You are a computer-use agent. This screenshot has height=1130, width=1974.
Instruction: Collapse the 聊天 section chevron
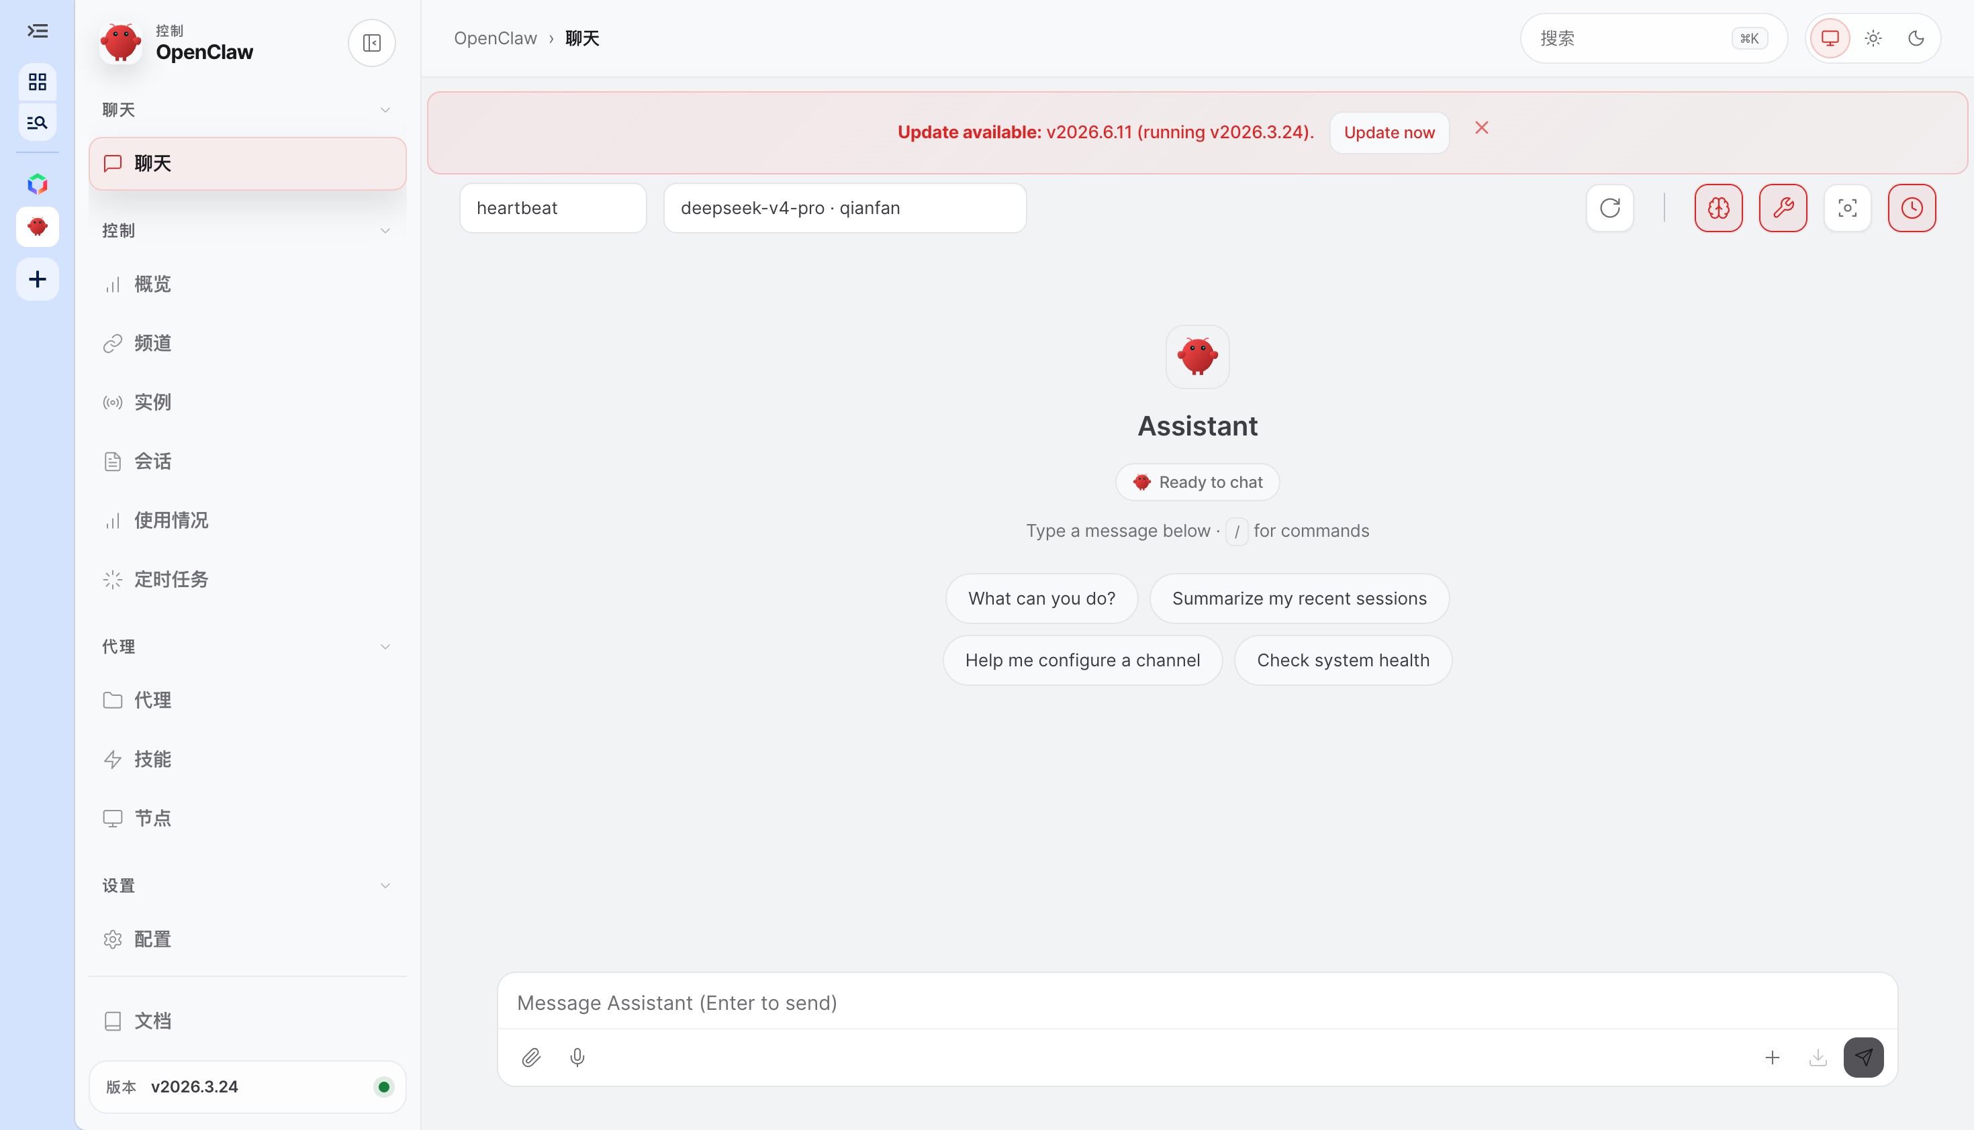385,109
